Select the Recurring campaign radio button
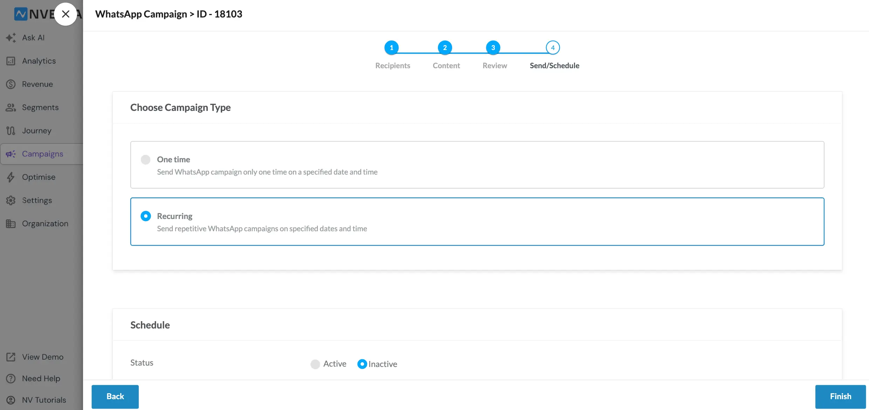This screenshot has height=410, width=869. [145, 216]
